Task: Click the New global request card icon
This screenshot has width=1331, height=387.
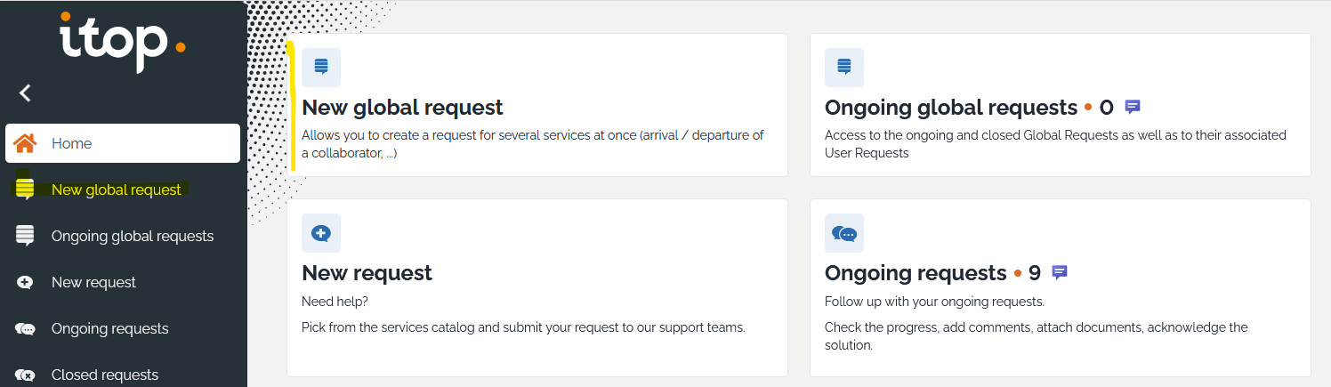Action: [321, 67]
